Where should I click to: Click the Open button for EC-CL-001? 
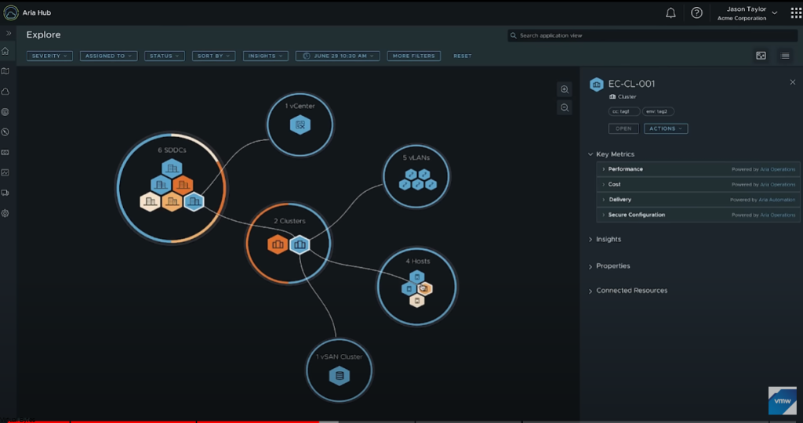(623, 128)
